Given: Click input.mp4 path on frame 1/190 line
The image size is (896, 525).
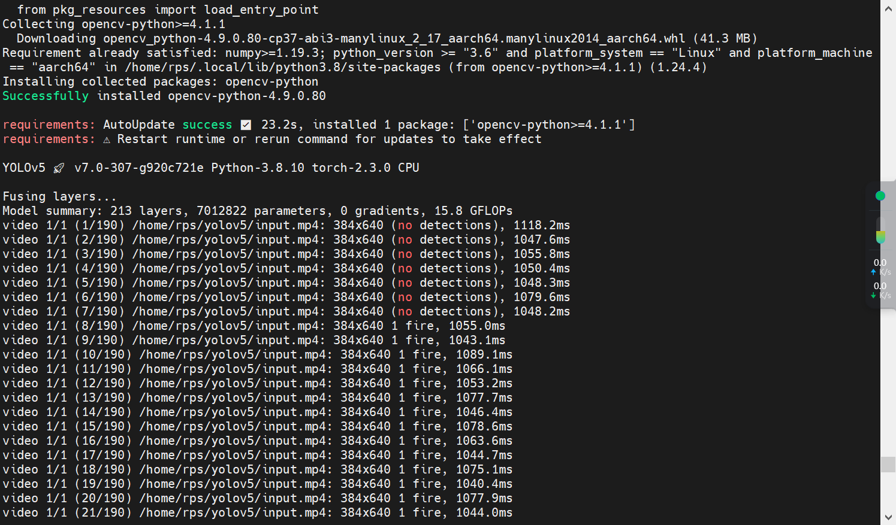Looking at the screenshot, I should pyautogui.click(x=228, y=225).
